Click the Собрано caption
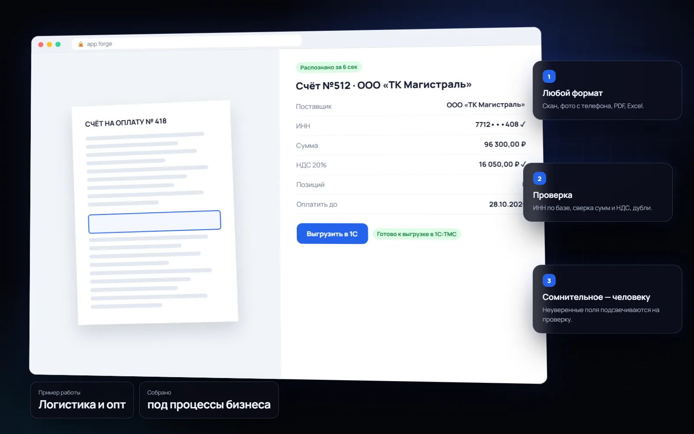The image size is (694, 434). click(x=159, y=392)
